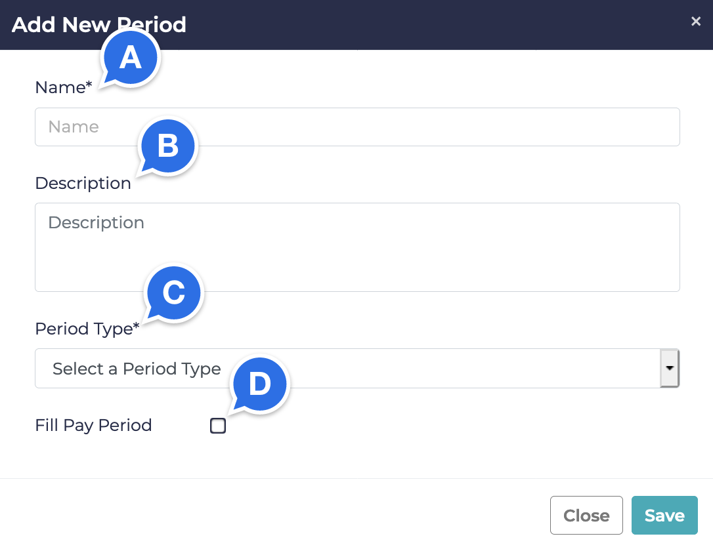Screen dimensions: 713x551
Task: Click the Fill Pay Period label text
Action: 93,426
